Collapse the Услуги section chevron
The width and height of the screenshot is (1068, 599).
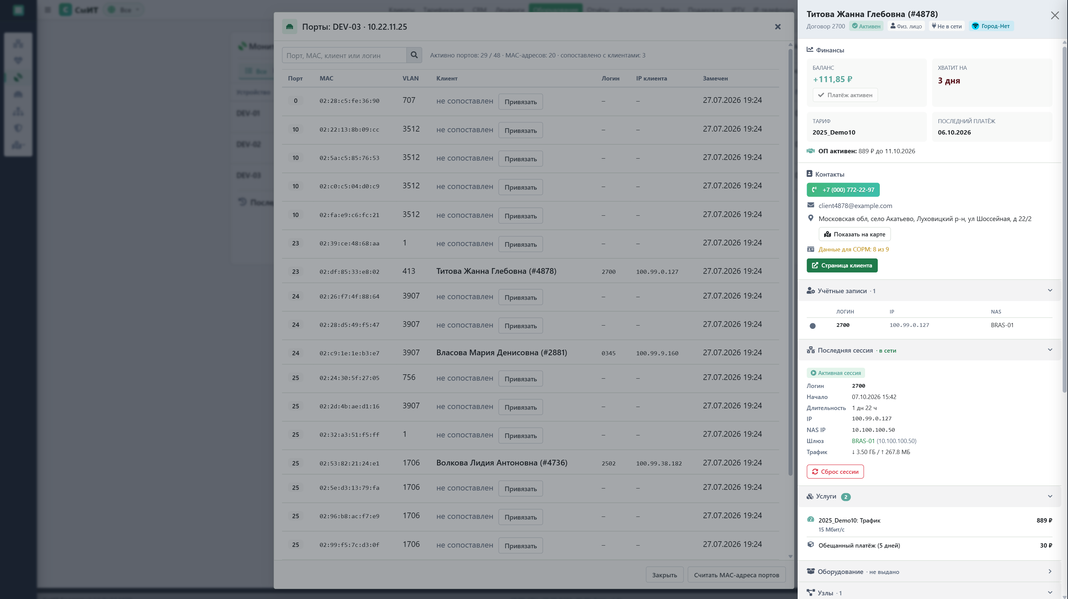pyautogui.click(x=1049, y=496)
